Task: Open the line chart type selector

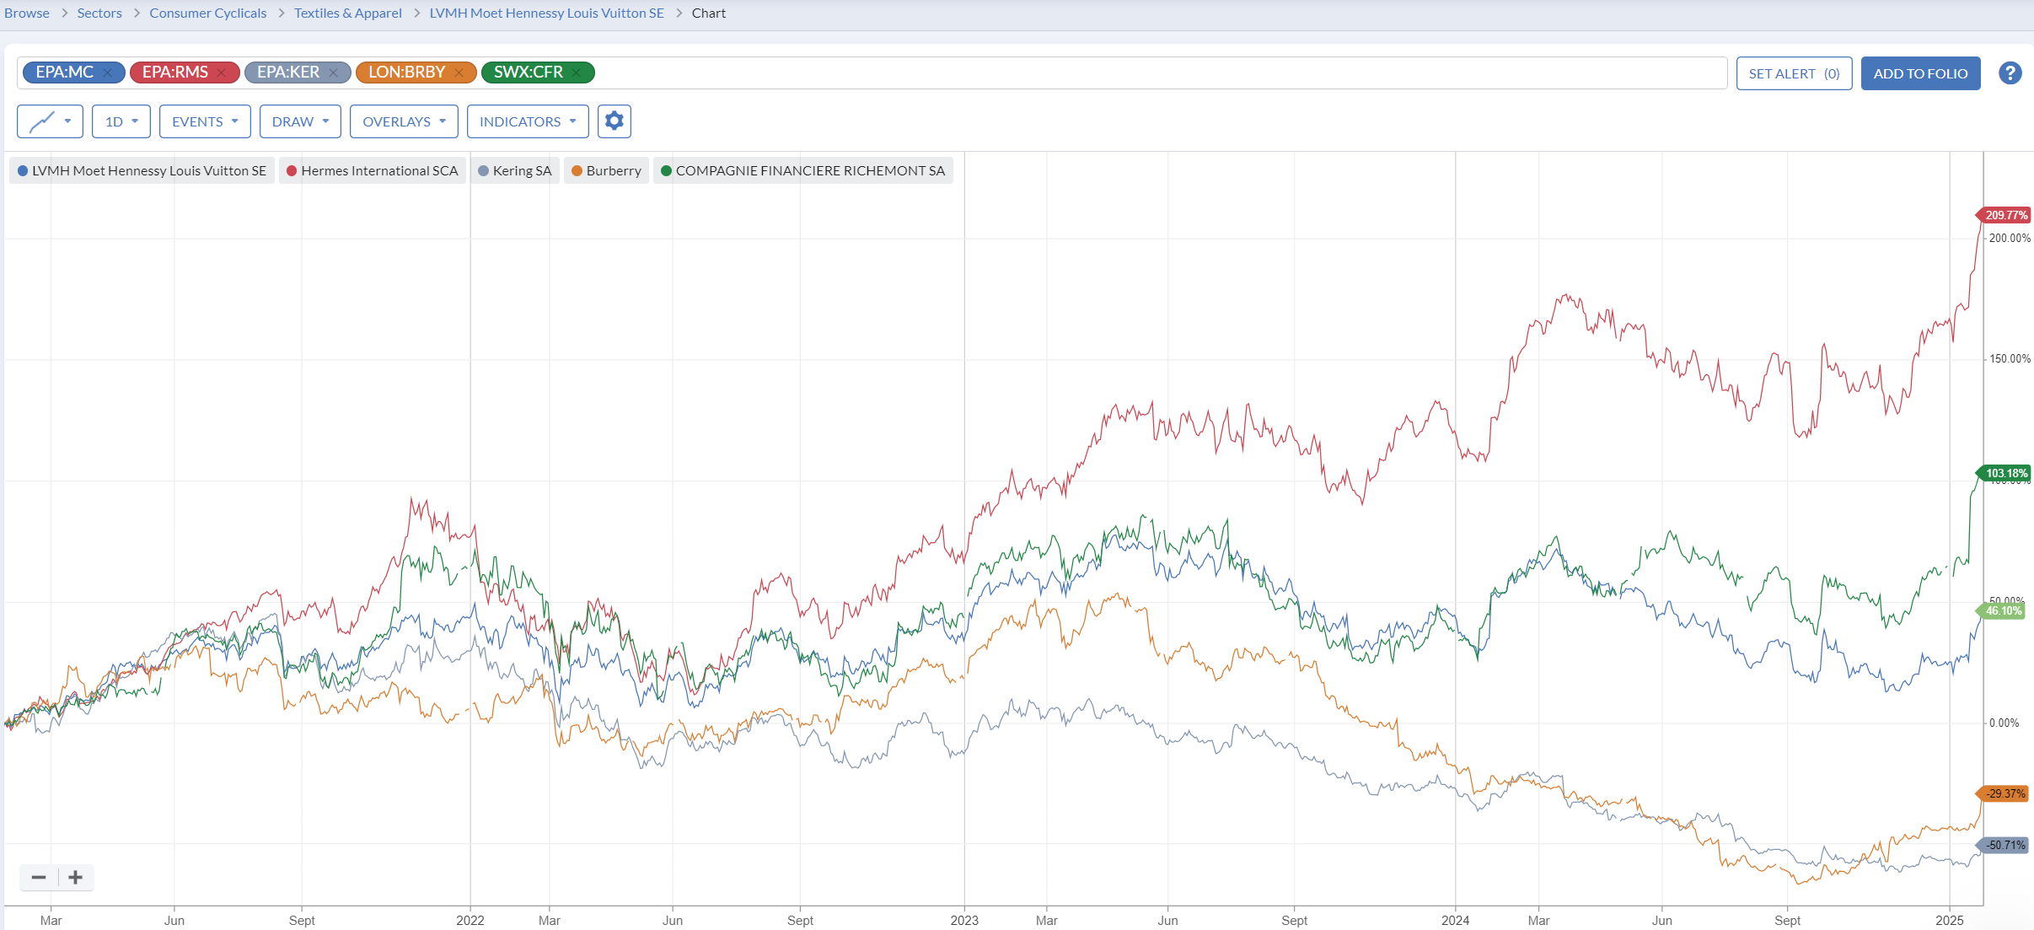Action: (x=50, y=121)
